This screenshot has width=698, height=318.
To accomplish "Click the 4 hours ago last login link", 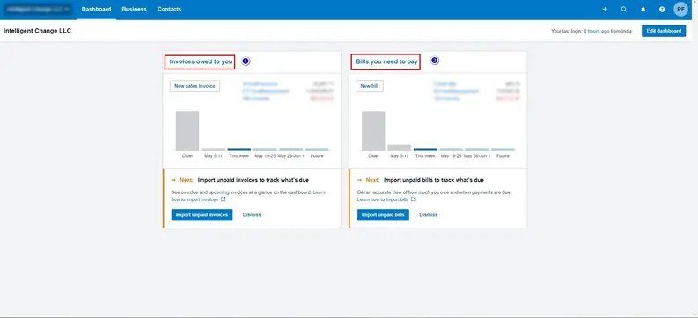I will coord(597,31).
